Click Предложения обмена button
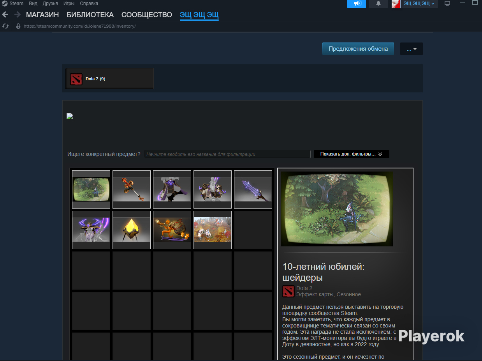This screenshot has height=361, width=482. pos(358,49)
